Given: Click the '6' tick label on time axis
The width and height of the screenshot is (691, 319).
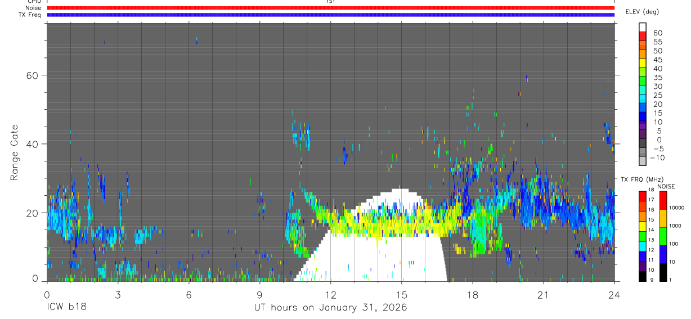Looking at the screenshot, I should pos(189,295).
